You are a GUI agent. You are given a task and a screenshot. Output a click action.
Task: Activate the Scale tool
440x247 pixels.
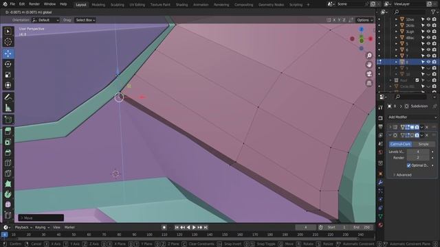coord(8,75)
